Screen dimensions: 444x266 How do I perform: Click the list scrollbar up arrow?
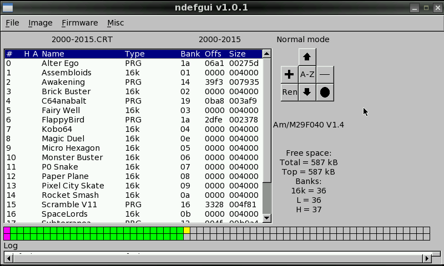267,54
